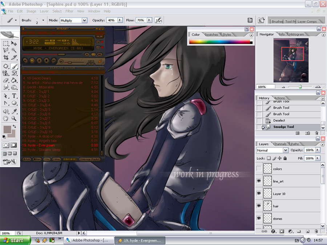327x245 pixels.
Task: Switch to the Channels tab
Action: tap(280, 144)
